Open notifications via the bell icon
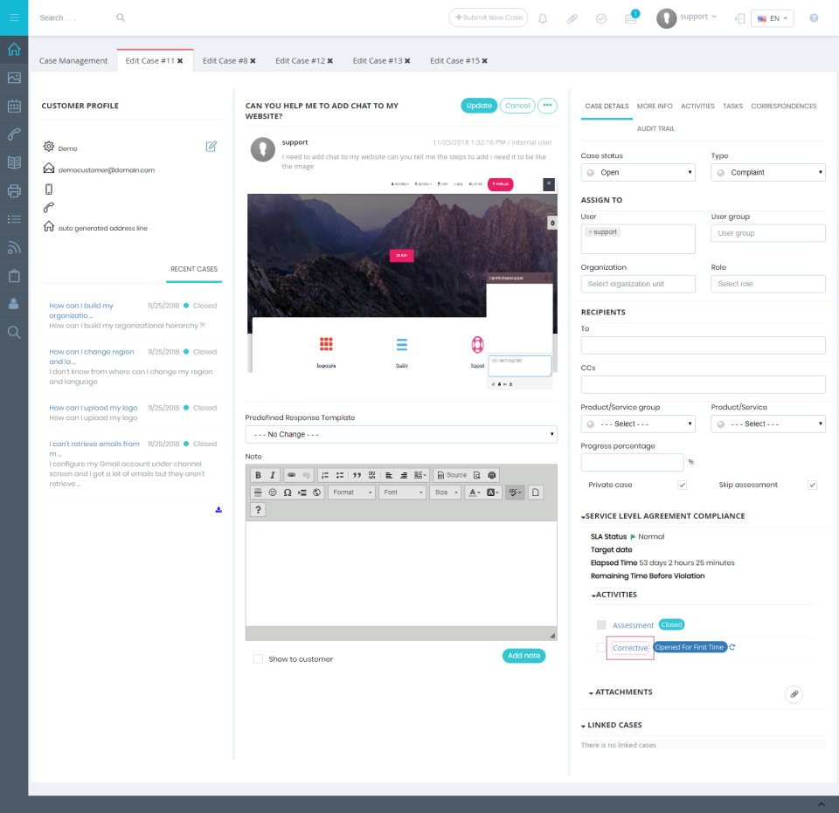This screenshot has width=839, height=813. (543, 17)
